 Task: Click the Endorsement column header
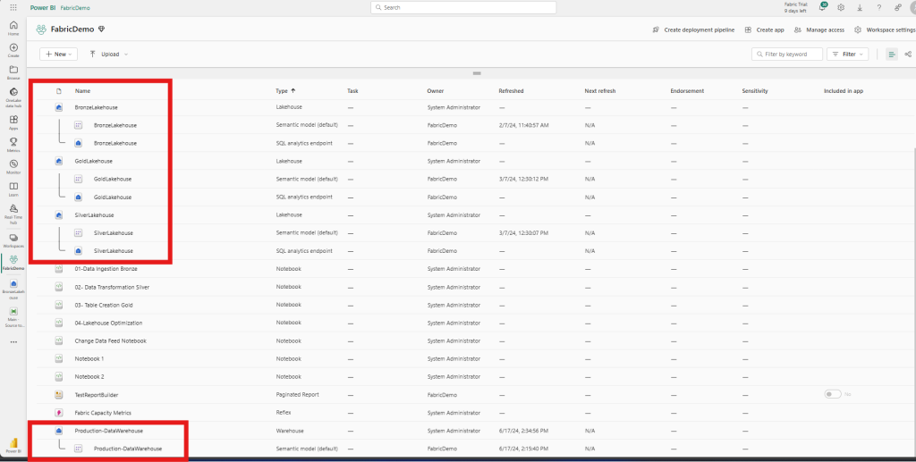coord(688,91)
